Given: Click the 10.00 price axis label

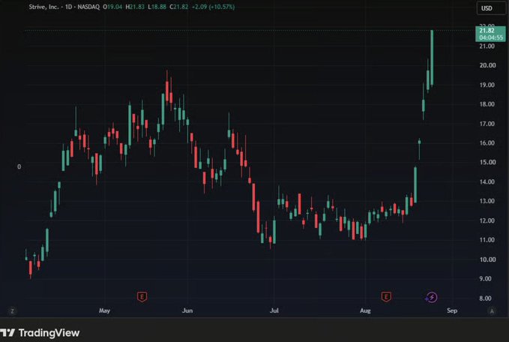Looking at the screenshot, I should [487, 259].
